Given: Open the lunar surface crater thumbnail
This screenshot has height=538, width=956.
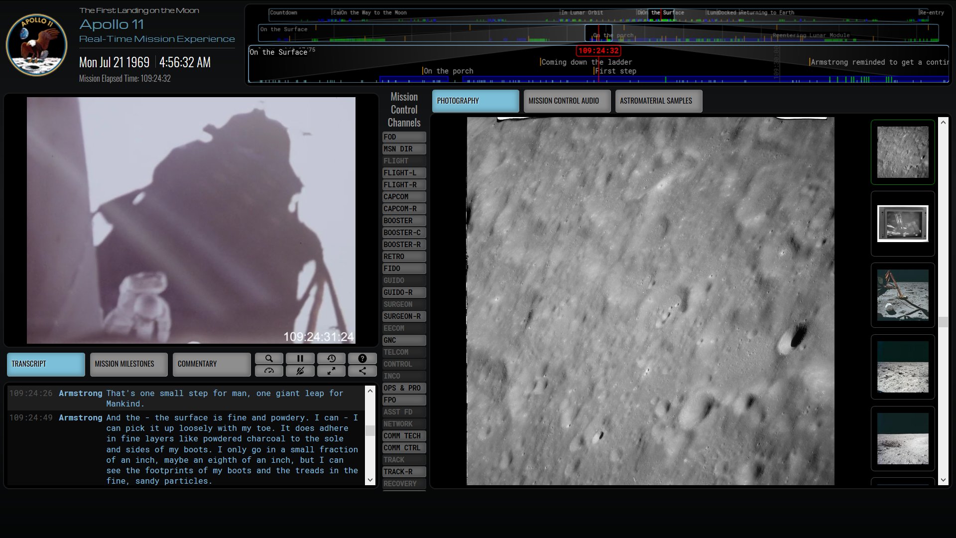Looking at the screenshot, I should [902, 152].
